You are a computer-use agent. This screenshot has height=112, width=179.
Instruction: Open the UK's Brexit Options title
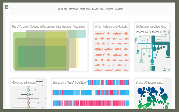(x=48, y=26)
